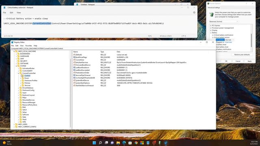The image size is (260, 146).
Task: Open the On battery Hibernate dropdown
Action: pos(229,40)
